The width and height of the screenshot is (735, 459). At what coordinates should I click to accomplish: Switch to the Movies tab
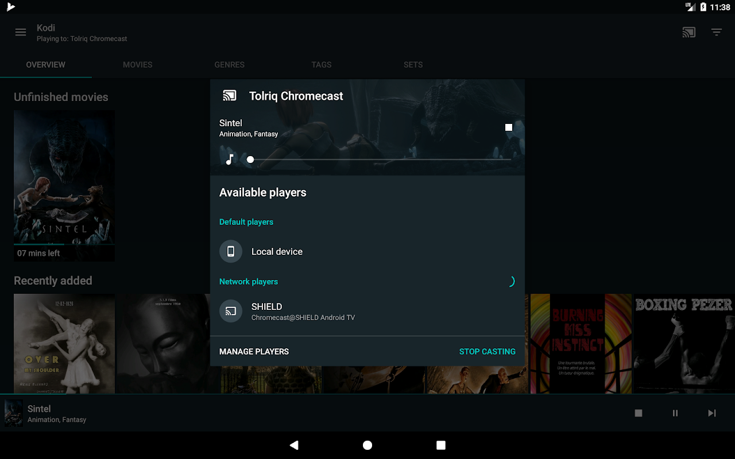coord(138,65)
